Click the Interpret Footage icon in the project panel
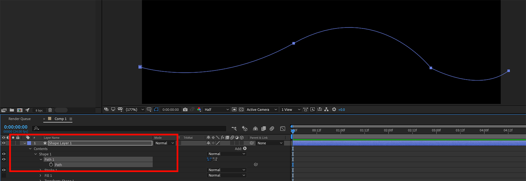The image size is (526, 181). 4,110
